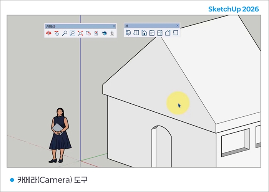Select the Zoom magnifier tool
This screenshot has width=269, height=192.
coord(65,33)
